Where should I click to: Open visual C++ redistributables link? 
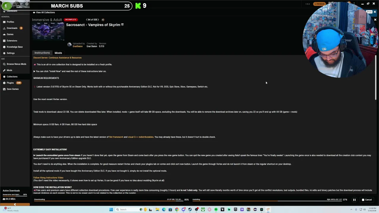(x=141, y=137)
